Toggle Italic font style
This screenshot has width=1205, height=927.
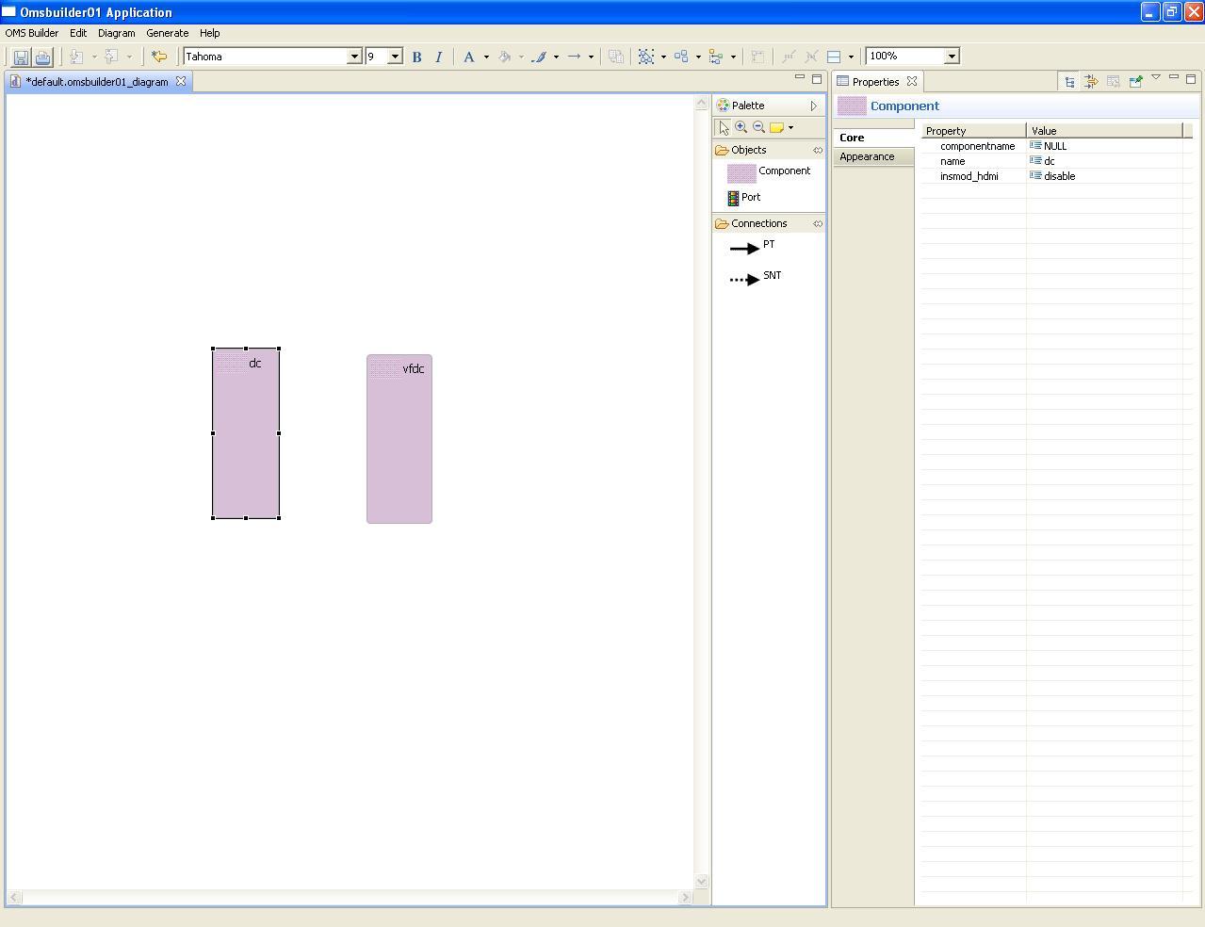(x=438, y=57)
